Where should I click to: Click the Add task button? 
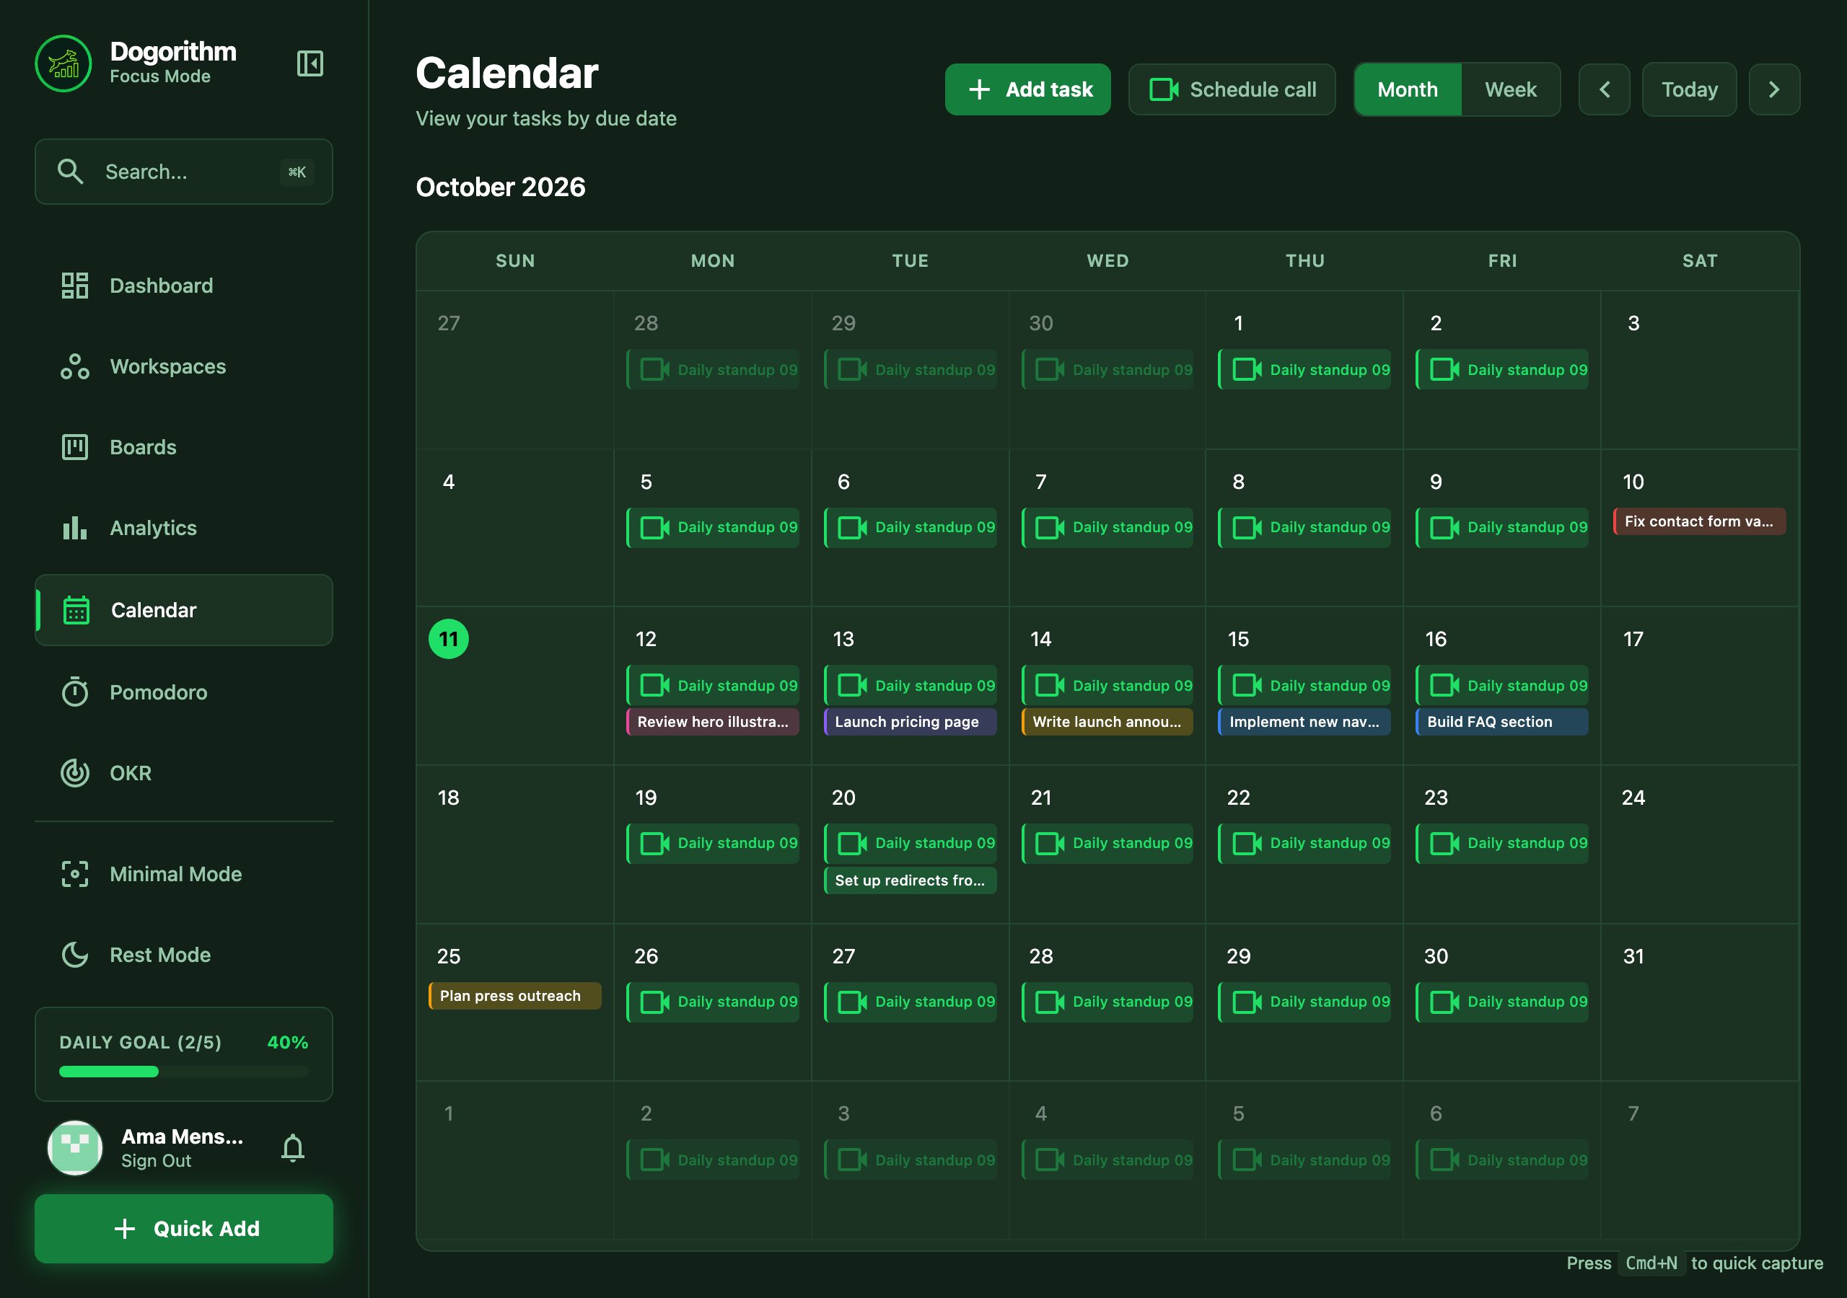(x=1027, y=89)
